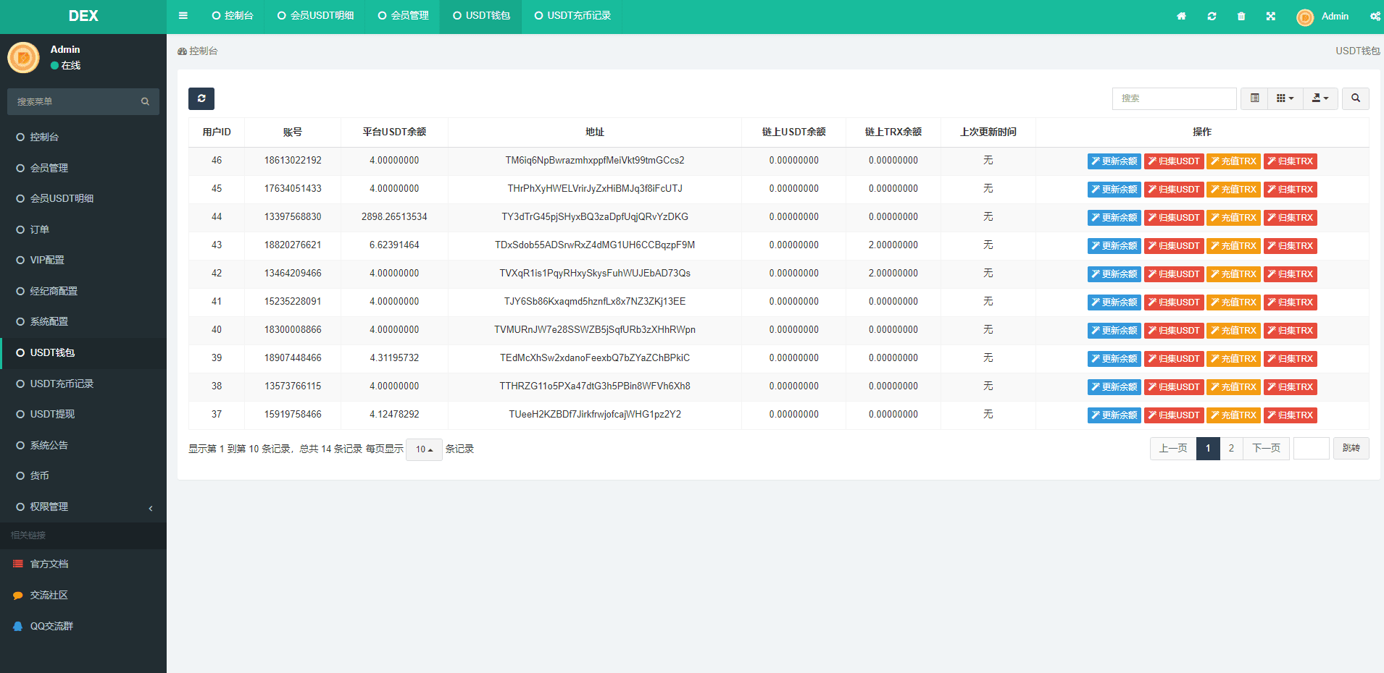Click the table 搜索 input field
1384x673 pixels.
tap(1174, 98)
